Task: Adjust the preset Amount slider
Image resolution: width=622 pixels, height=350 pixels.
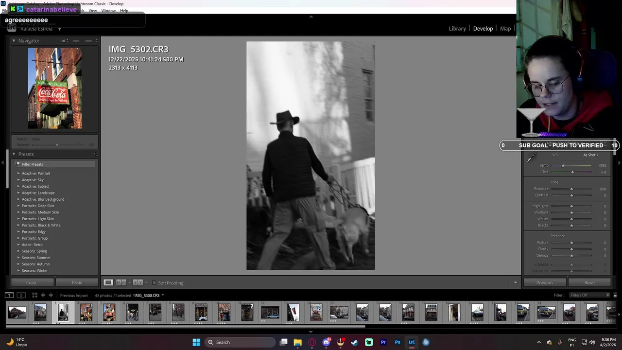Action: [x=57, y=145]
